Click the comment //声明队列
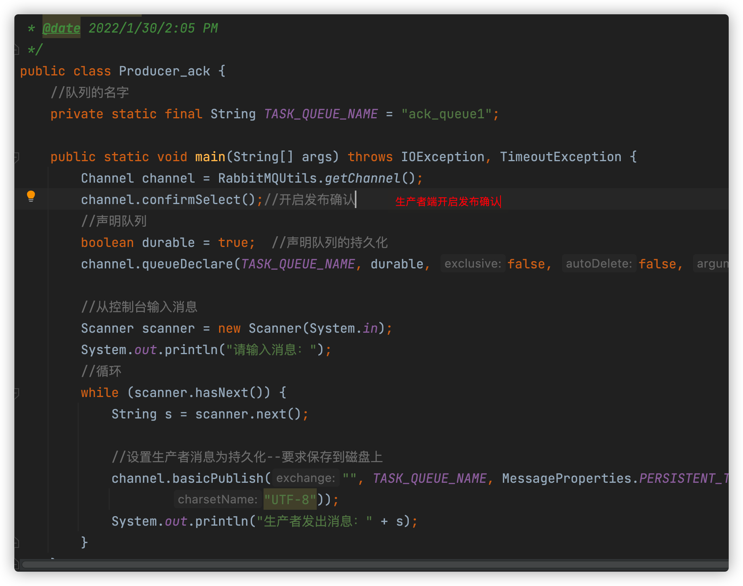743x586 pixels. 114,221
